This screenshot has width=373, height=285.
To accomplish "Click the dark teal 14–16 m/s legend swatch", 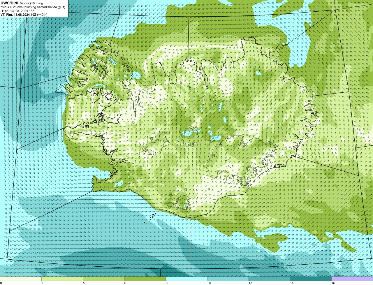I will (311, 279).
